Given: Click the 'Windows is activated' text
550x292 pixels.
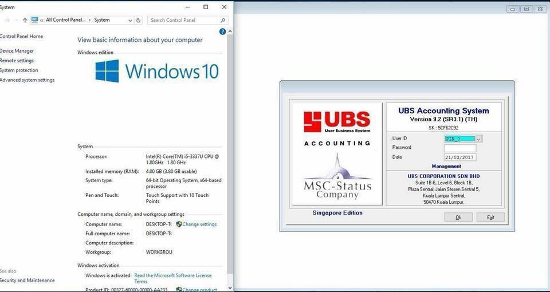Looking at the screenshot, I should click(108, 275).
